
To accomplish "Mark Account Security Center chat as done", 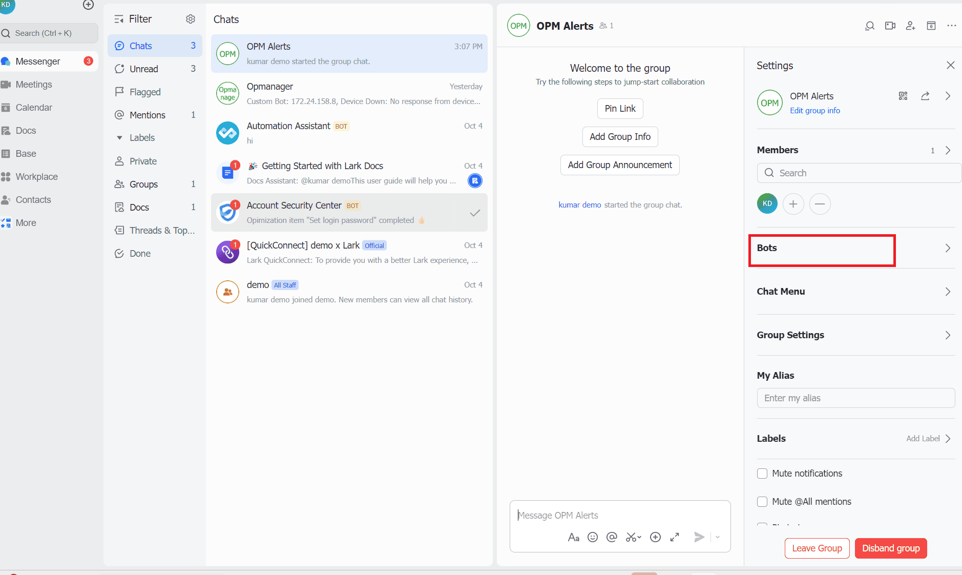I will 475,213.
